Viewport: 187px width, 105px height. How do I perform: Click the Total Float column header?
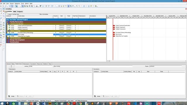[75, 17]
